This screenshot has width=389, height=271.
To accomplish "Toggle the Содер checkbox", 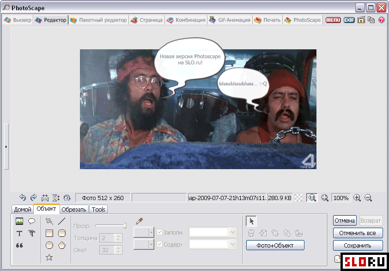I will click(x=159, y=244).
